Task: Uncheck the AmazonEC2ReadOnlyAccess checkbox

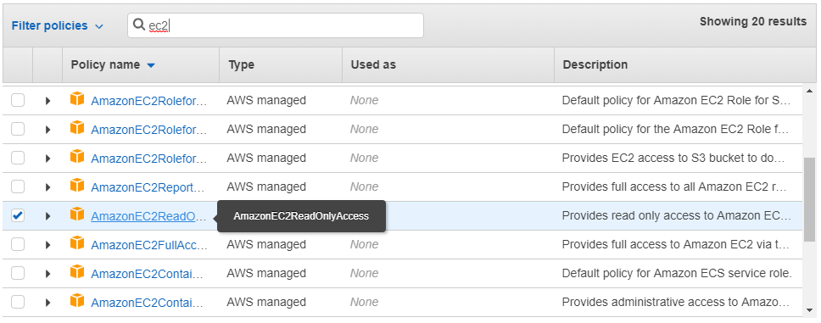Action: click(18, 215)
